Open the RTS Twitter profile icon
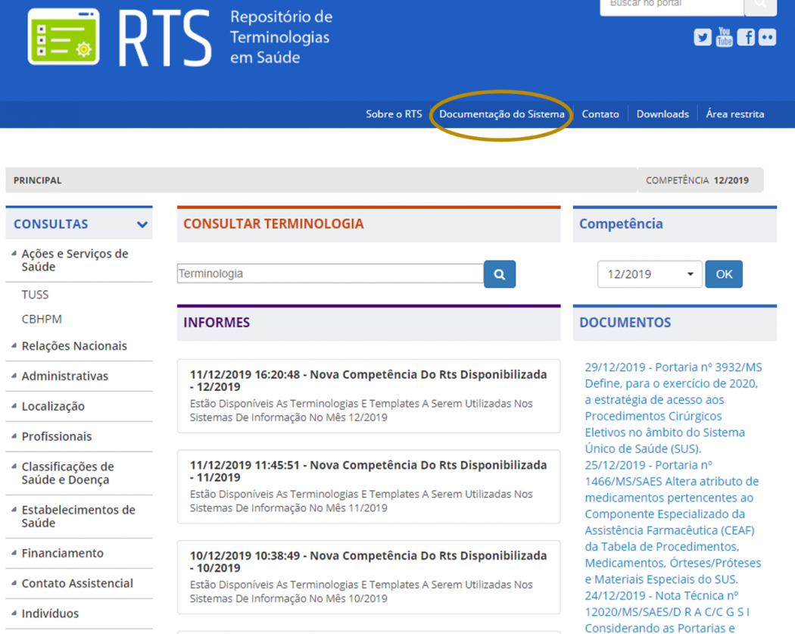The image size is (795, 634). pos(703,36)
